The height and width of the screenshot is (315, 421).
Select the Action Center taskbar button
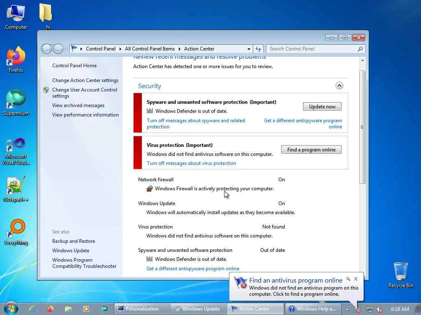point(256,309)
